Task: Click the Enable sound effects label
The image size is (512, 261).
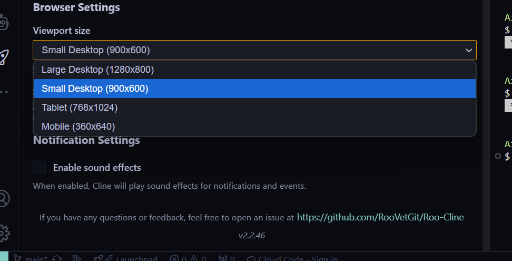Action: 97,168
